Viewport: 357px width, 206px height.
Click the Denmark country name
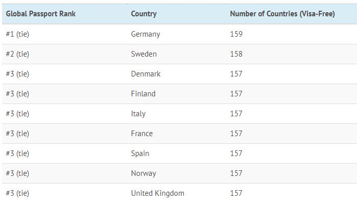tap(146, 74)
